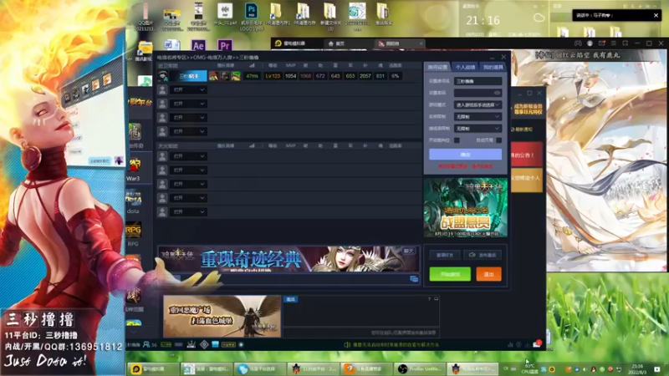Select the second emulator tab next to 首页

(x=398, y=43)
